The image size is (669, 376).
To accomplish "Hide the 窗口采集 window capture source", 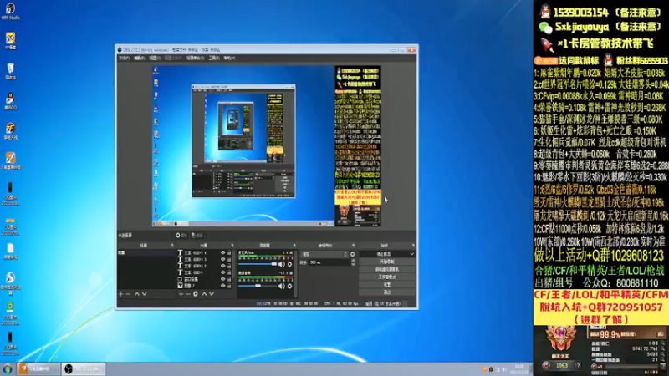I will point(222,279).
